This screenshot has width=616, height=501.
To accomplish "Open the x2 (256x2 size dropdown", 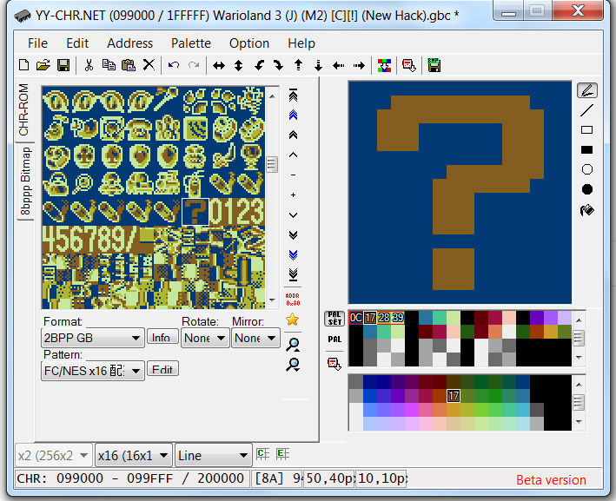I will tap(53, 456).
